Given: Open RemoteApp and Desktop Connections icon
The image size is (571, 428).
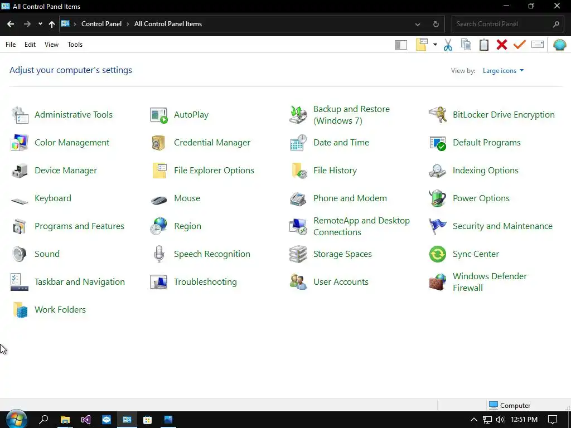Looking at the screenshot, I should (298, 226).
